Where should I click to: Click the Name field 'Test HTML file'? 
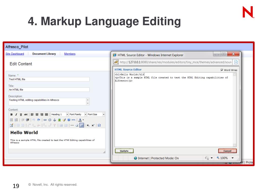tap(49, 79)
